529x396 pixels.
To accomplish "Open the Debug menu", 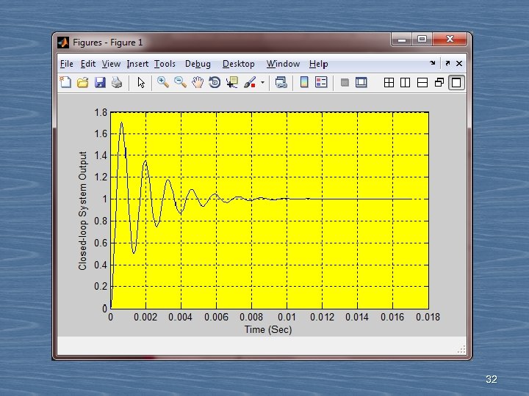I will pyautogui.click(x=198, y=64).
